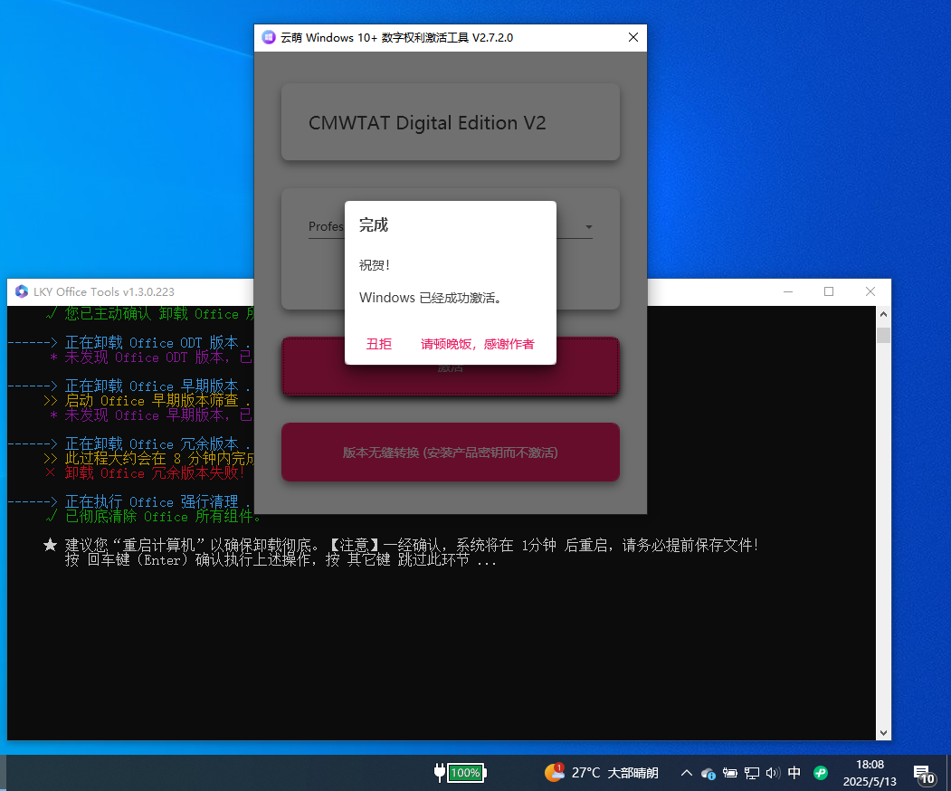Click the 祝贺! text in dialog
The image size is (951, 791).
pyautogui.click(x=375, y=265)
